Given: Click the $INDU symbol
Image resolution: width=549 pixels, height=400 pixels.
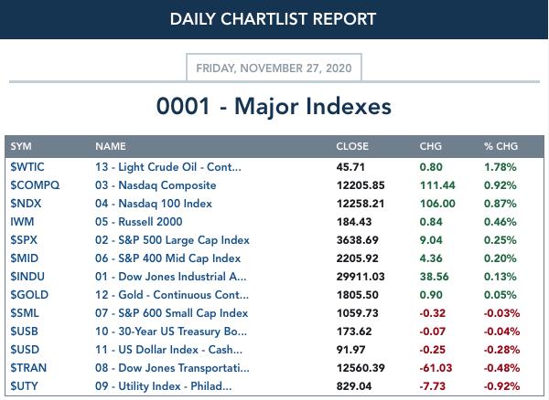Looking at the screenshot, I should tap(27, 277).
